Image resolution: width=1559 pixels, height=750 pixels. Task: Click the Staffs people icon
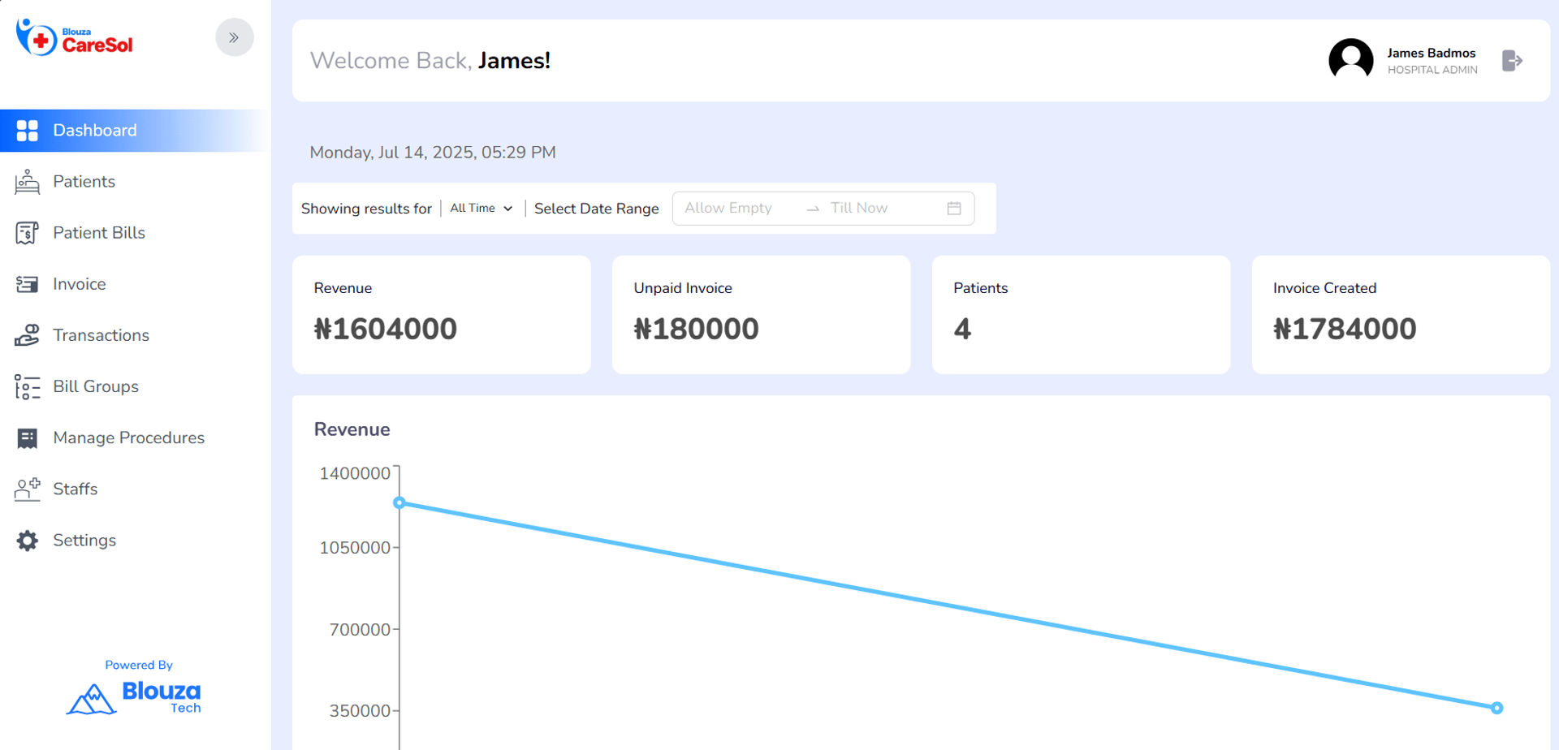click(28, 489)
